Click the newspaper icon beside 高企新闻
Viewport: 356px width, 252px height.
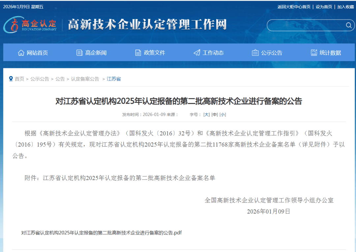coord(79,53)
